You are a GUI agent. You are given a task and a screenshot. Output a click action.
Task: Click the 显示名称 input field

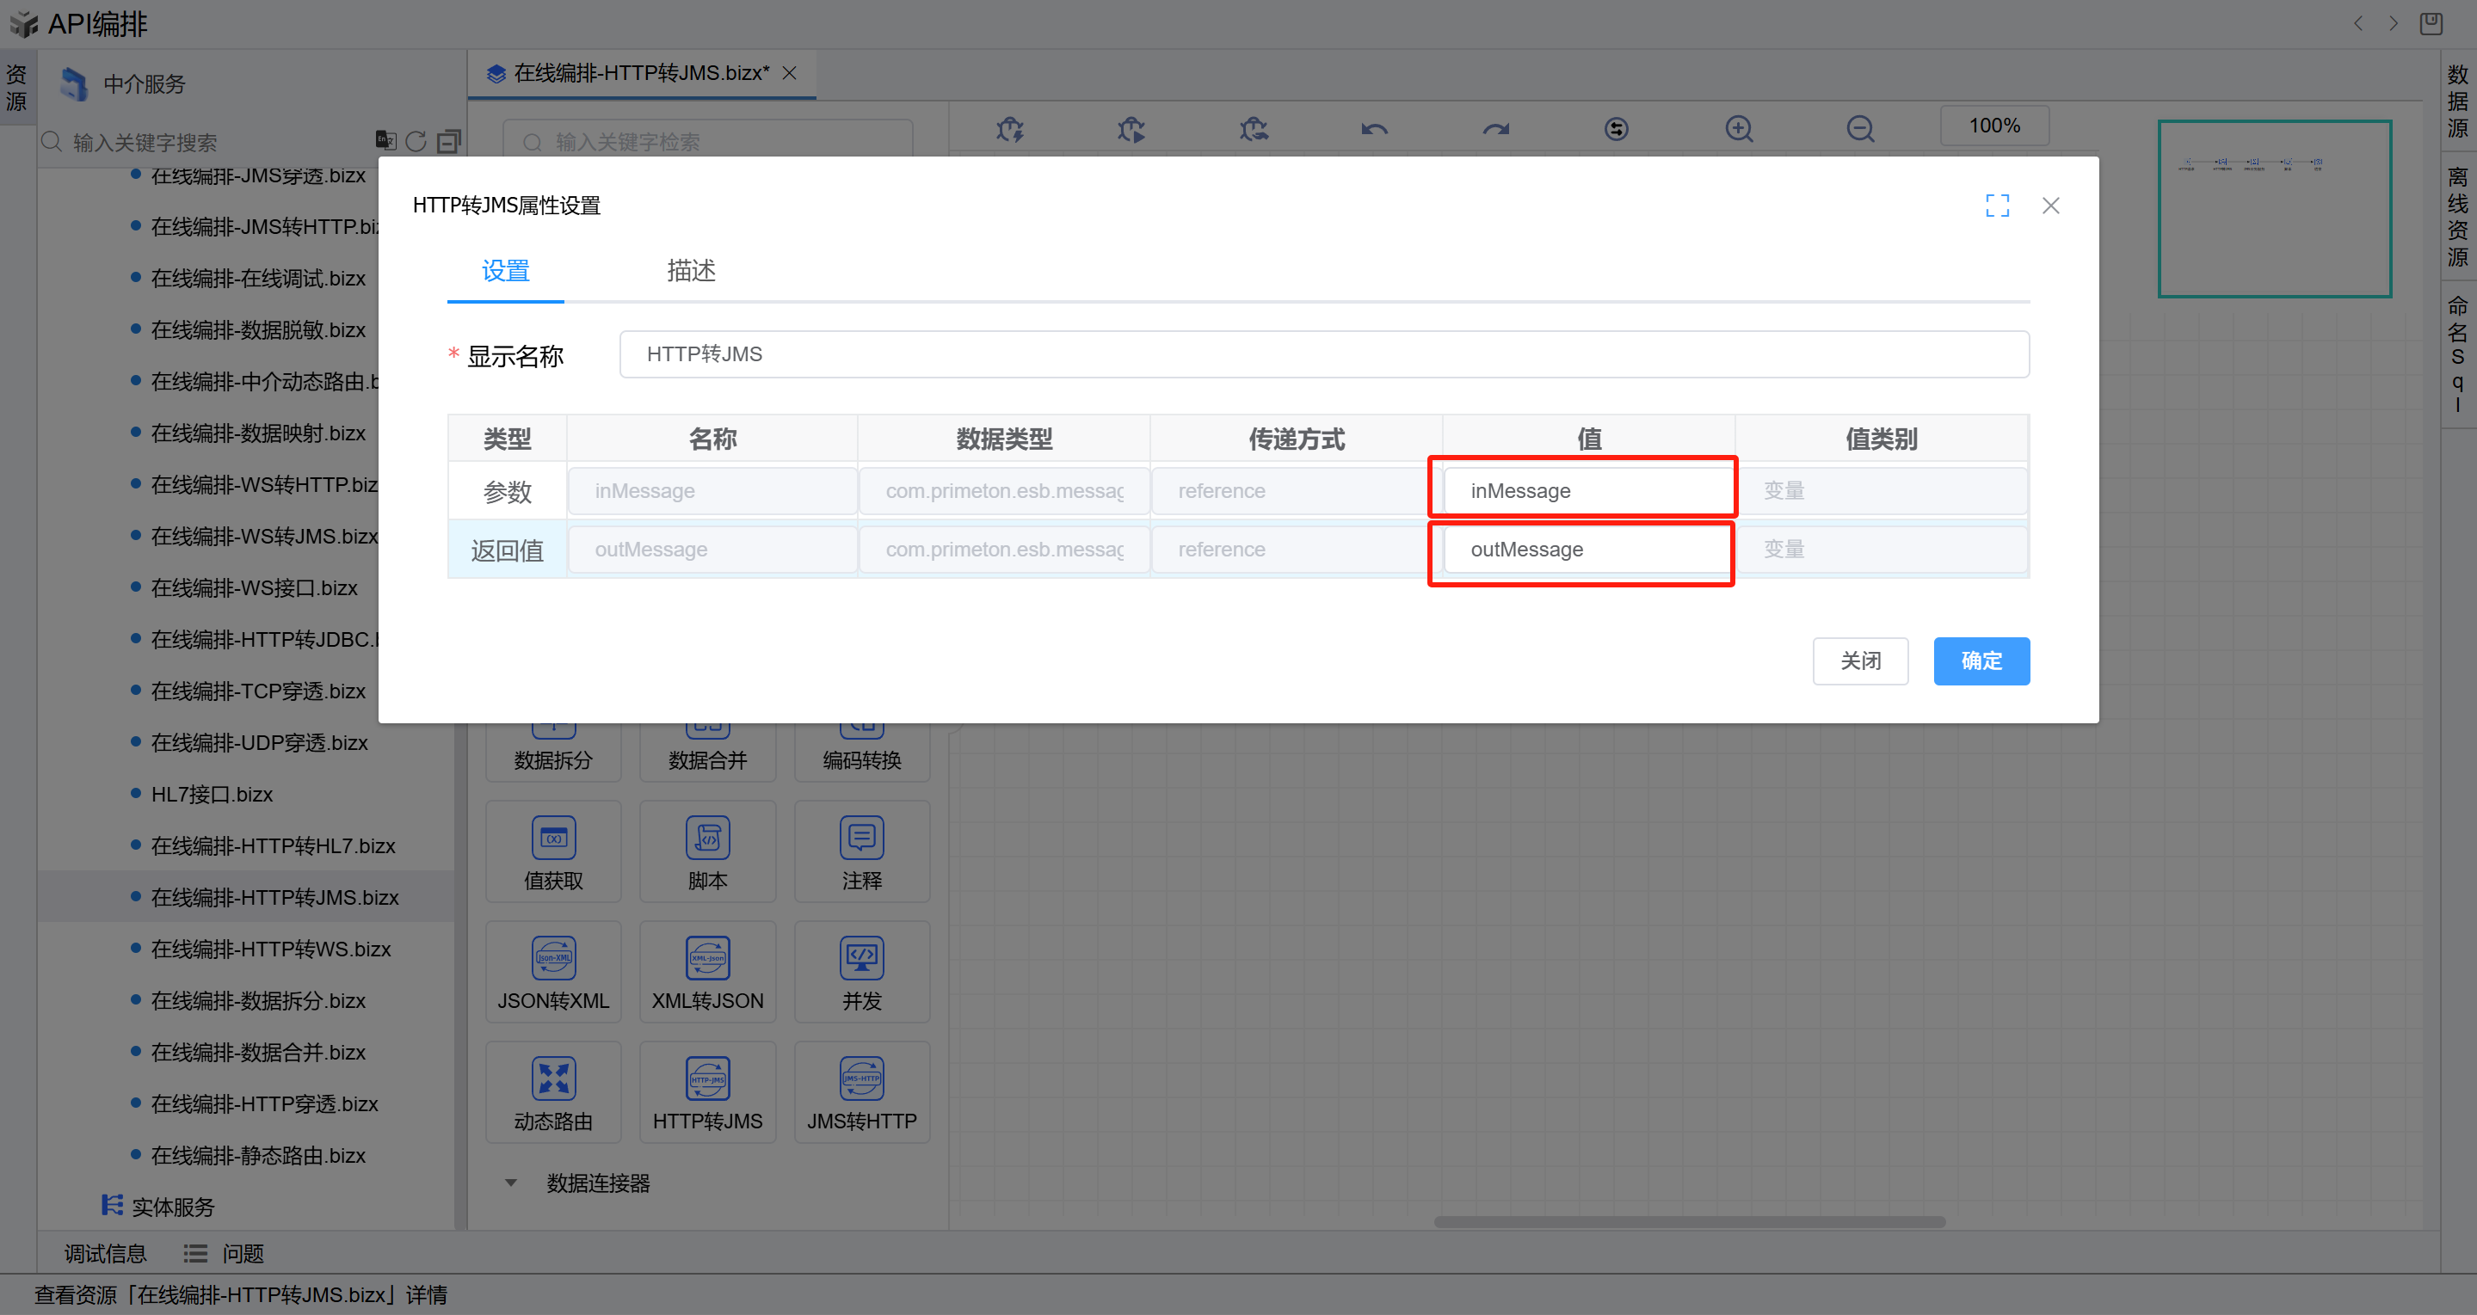pyautogui.click(x=1323, y=354)
